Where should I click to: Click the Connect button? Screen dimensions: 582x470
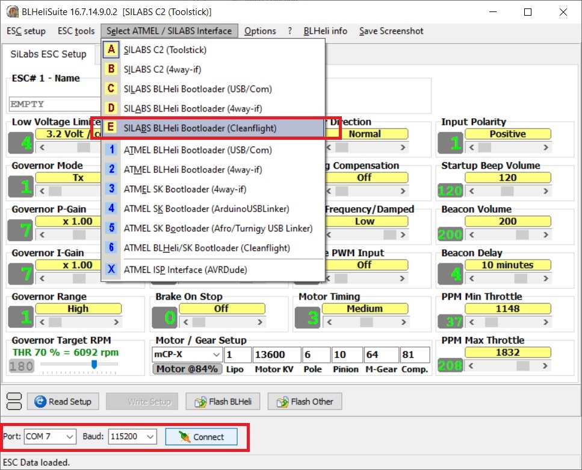pos(201,437)
